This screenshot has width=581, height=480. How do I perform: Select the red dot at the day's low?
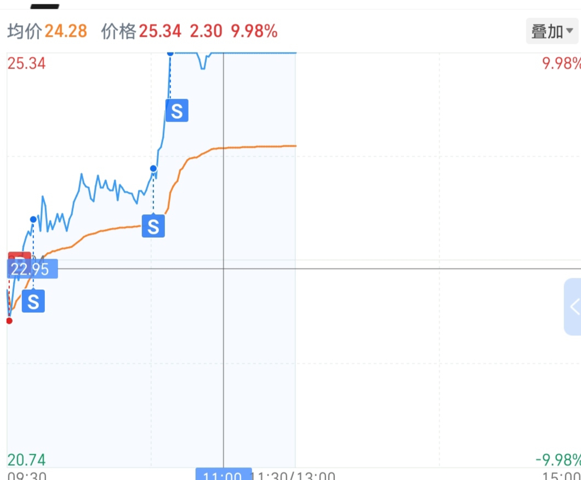[x=9, y=321]
